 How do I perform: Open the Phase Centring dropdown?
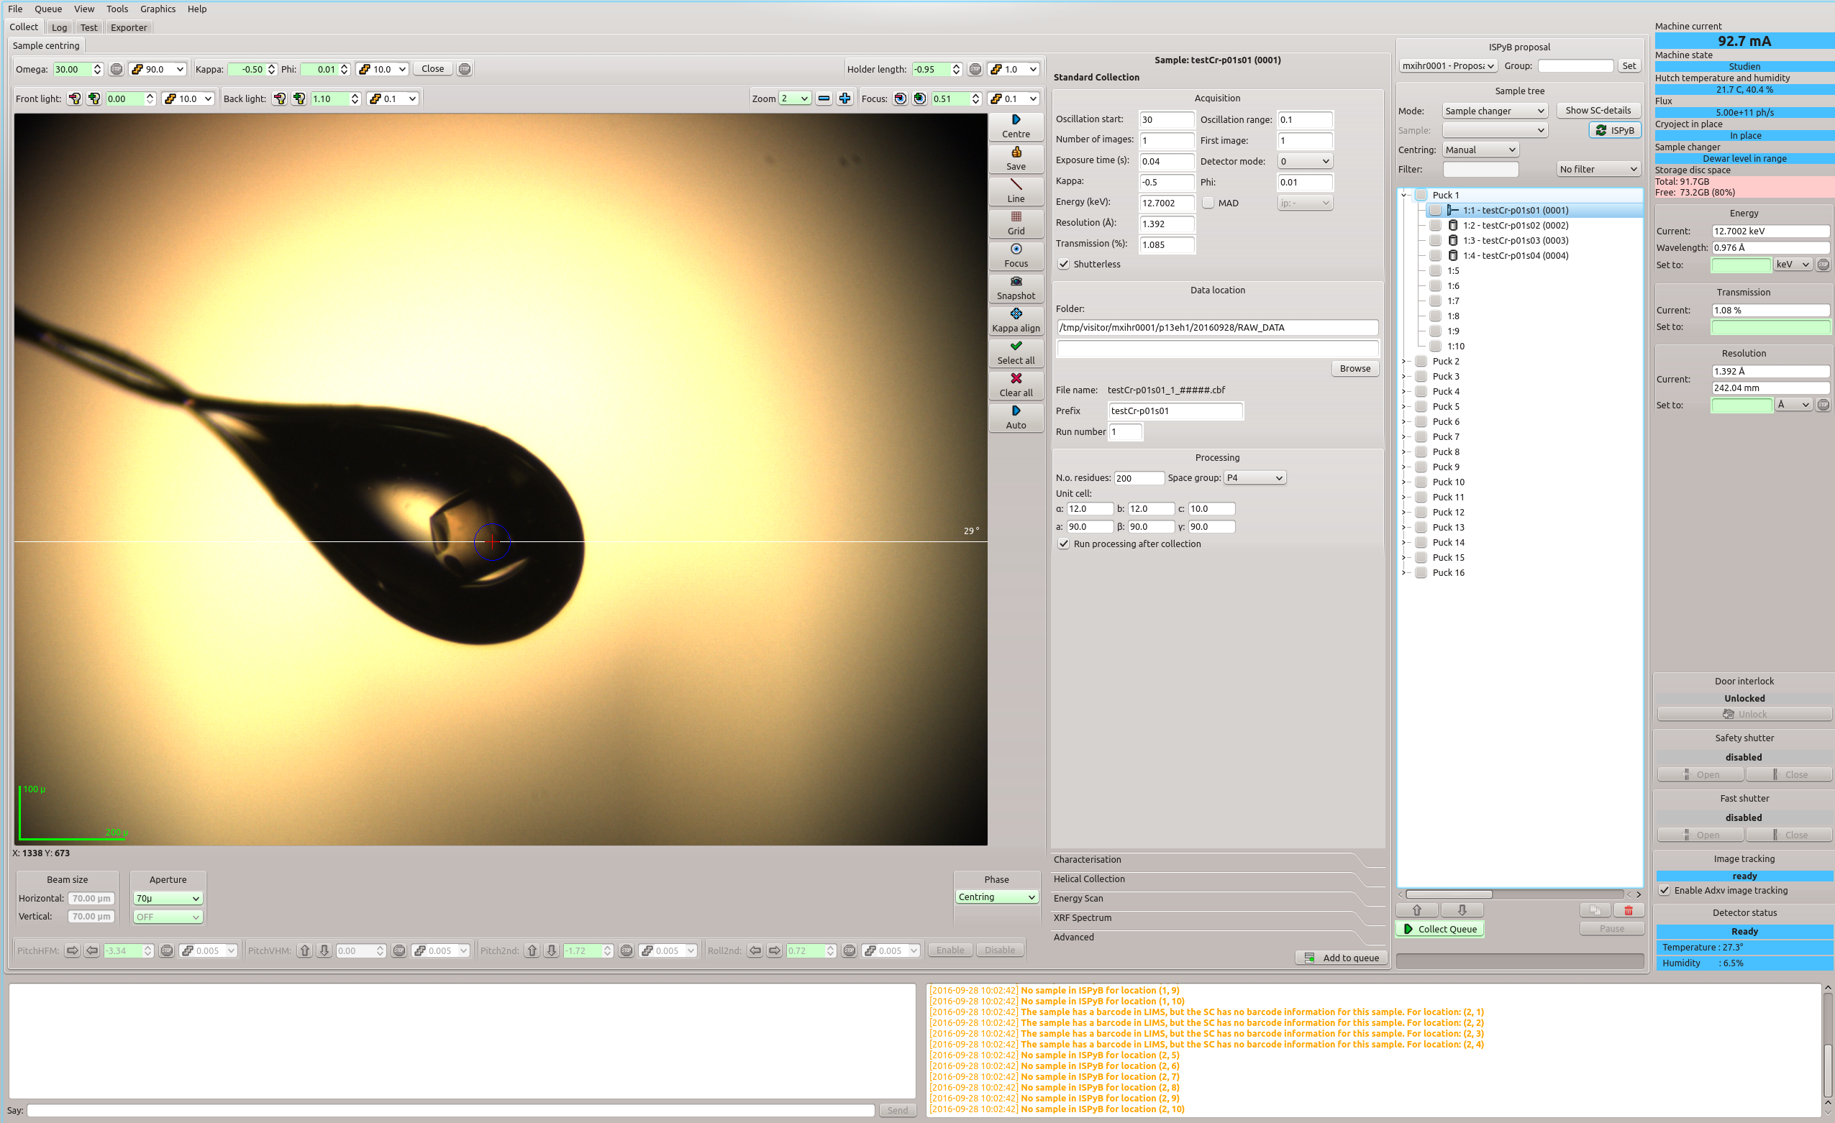[996, 897]
